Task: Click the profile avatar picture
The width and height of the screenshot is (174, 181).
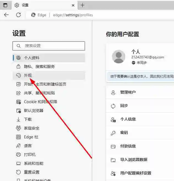Action: [x=119, y=57]
